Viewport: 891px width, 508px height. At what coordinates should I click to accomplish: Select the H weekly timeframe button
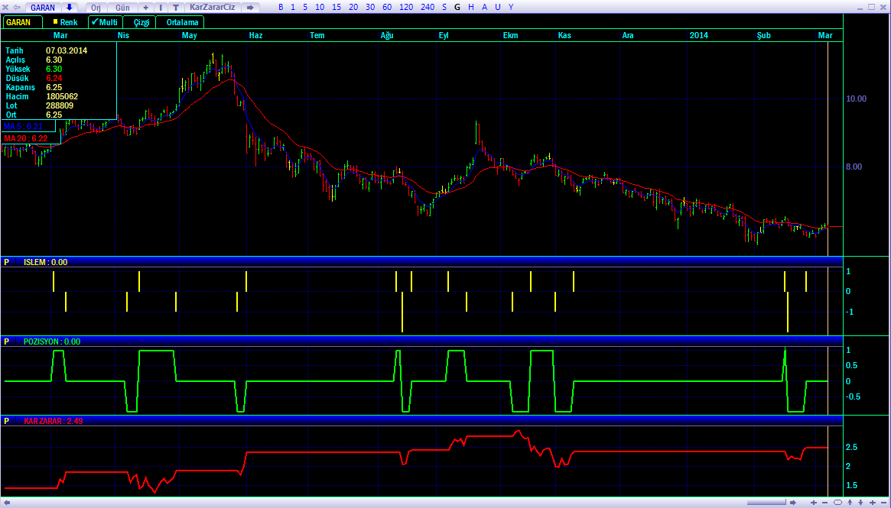[x=471, y=8]
